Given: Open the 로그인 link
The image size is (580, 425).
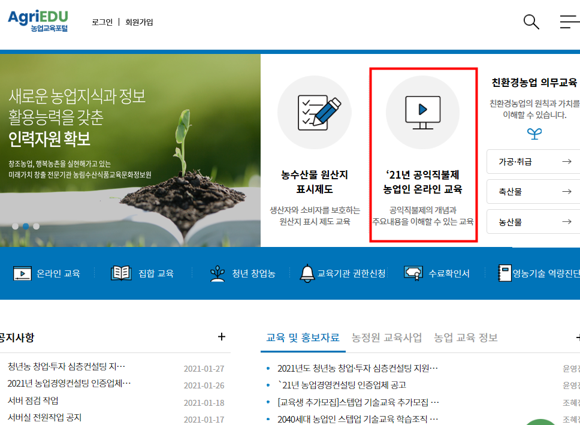Looking at the screenshot, I should click(102, 22).
